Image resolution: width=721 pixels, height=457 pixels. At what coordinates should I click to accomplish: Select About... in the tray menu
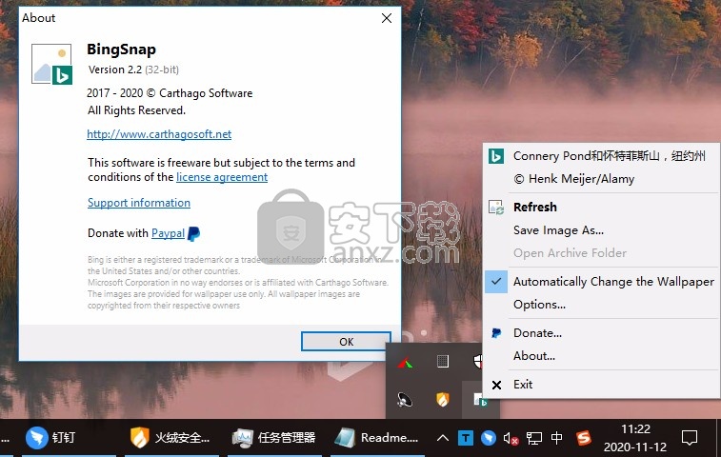click(x=534, y=356)
